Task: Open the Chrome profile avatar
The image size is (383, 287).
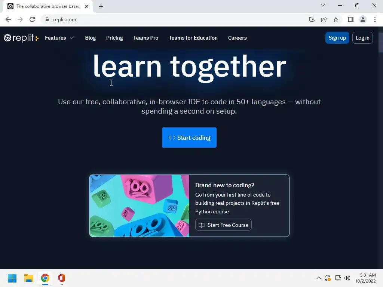Action: (x=363, y=19)
